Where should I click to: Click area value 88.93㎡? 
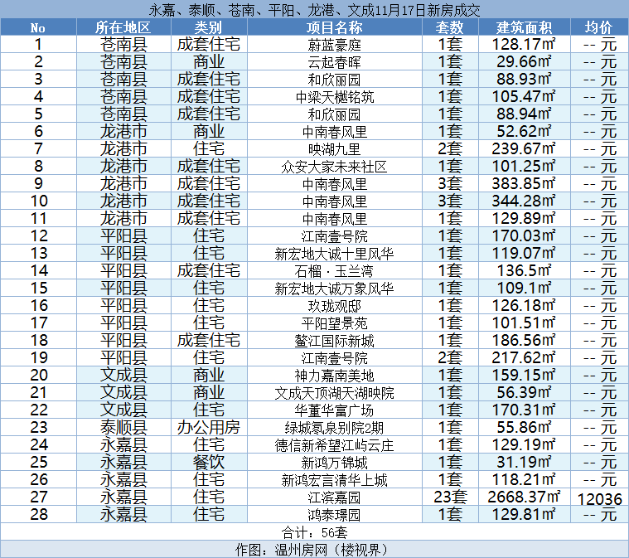click(524, 79)
